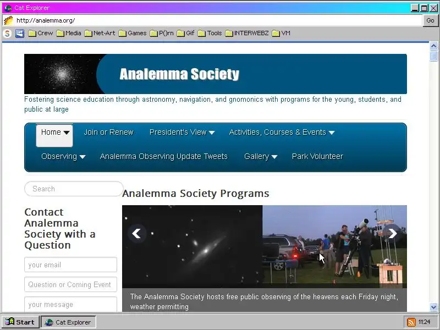Expand the Observing dropdown menu
The height and width of the screenshot is (330, 440).
click(63, 157)
